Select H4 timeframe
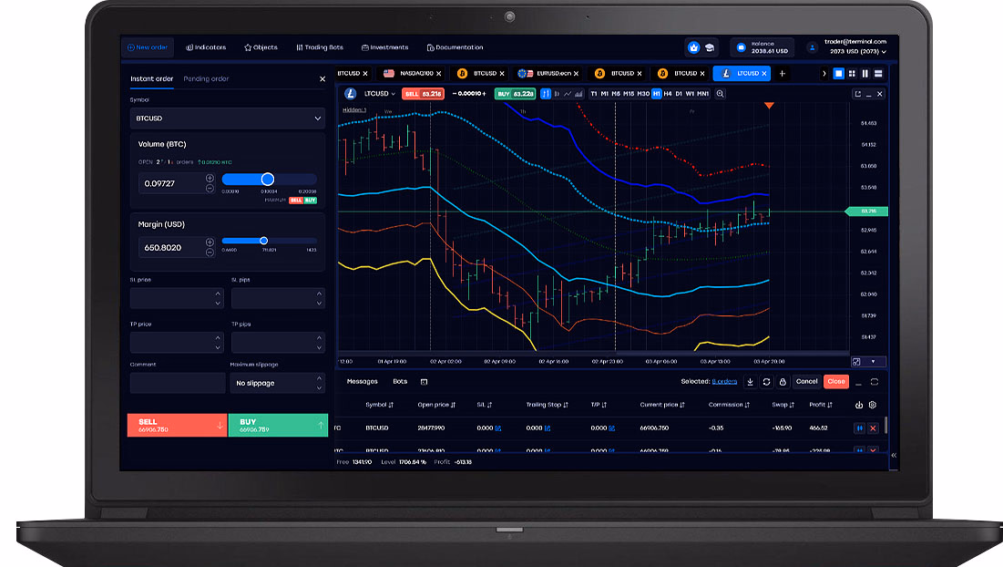This screenshot has width=1003, height=567. (668, 93)
